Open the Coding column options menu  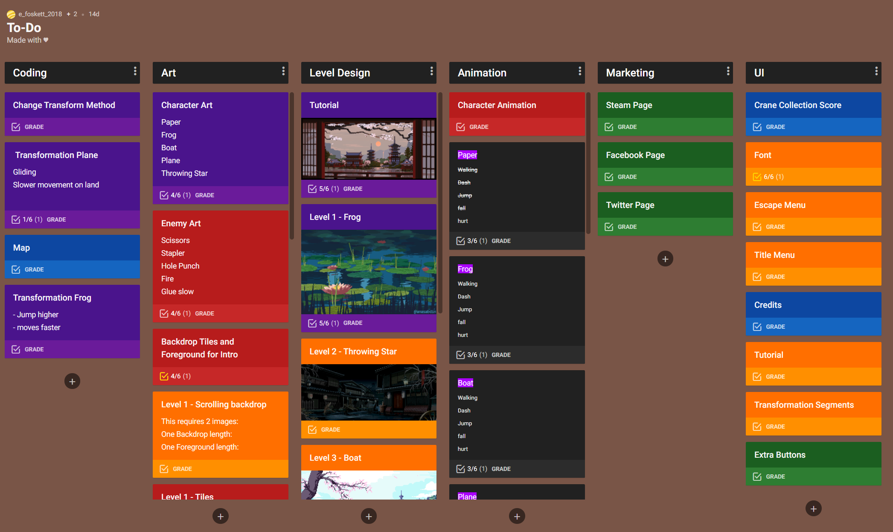[135, 71]
